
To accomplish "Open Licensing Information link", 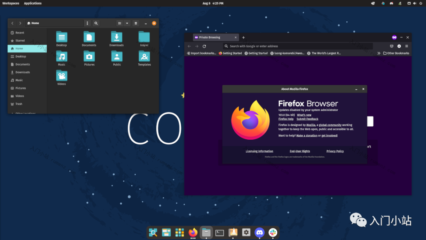I will point(260,151).
